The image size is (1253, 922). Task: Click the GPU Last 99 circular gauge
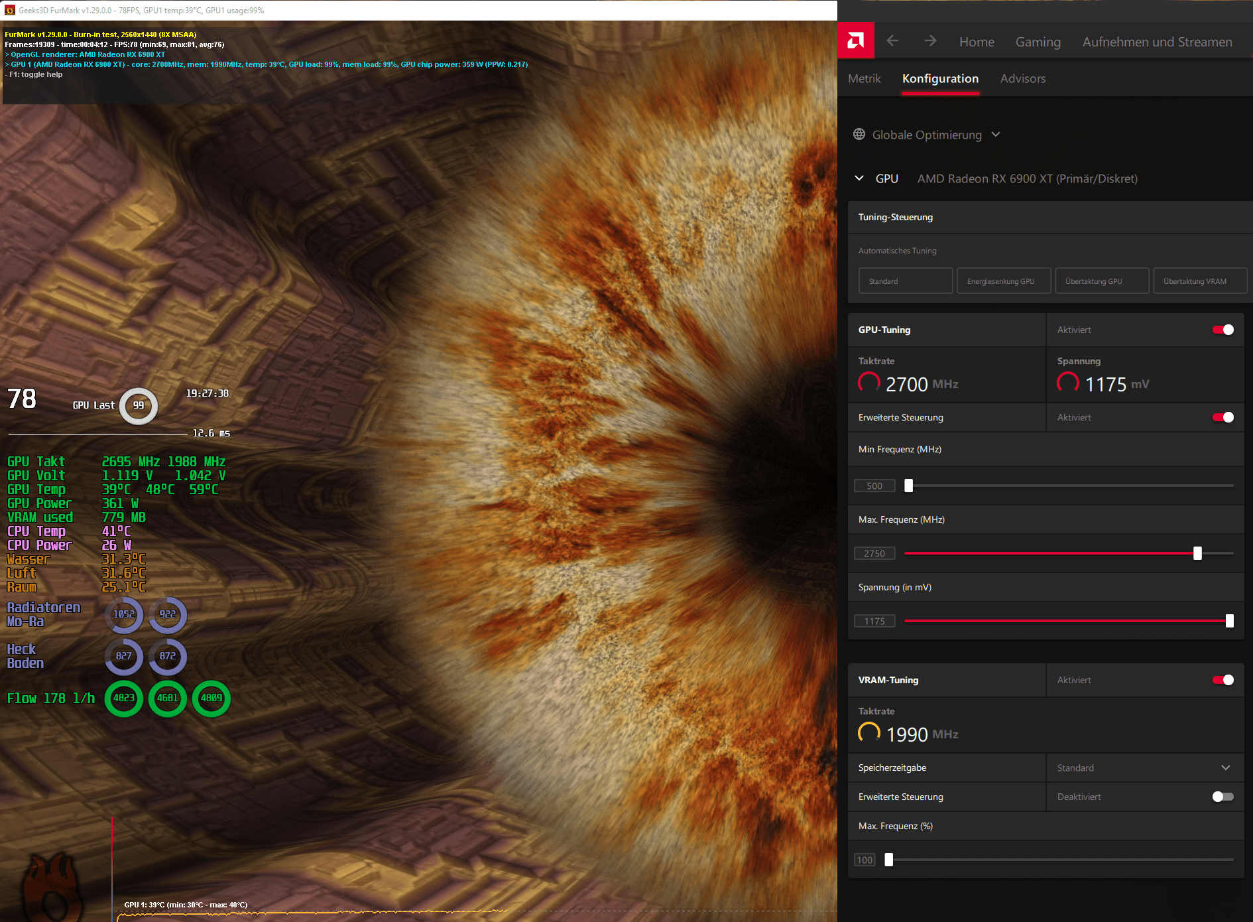tap(139, 405)
